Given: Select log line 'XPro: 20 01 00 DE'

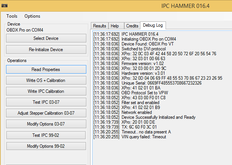Looking at the screenshot, I should coord(124,122).
